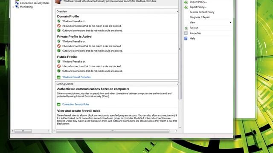
Task: Open the Monitoring tree node
Action: coord(26,7)
